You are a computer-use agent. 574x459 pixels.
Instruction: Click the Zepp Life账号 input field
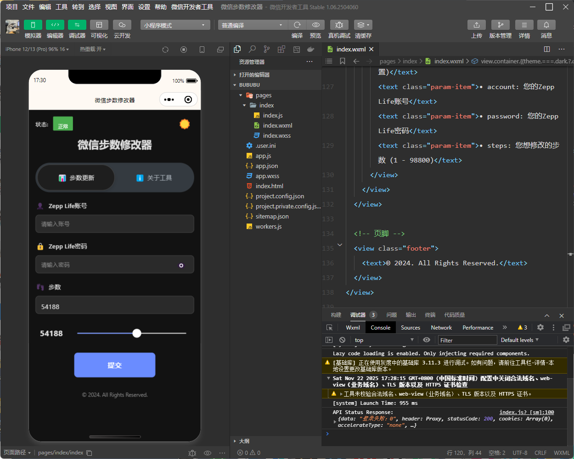pyautogui.click(x=115, y=224)
